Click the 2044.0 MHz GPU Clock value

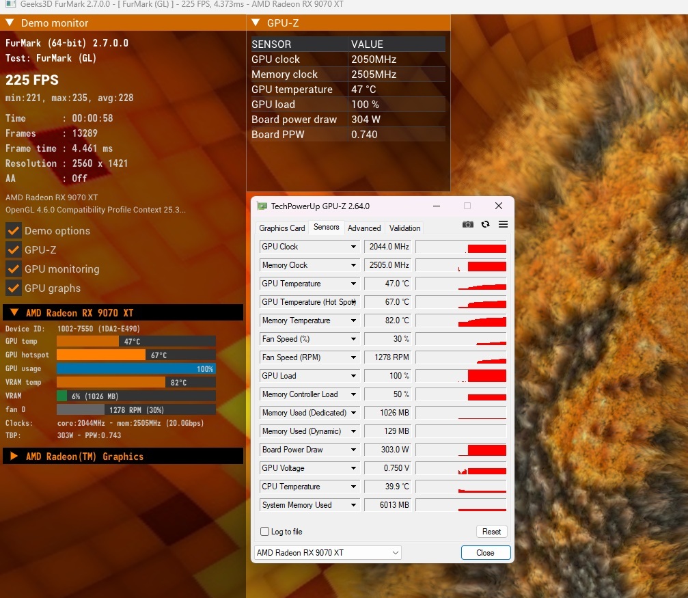tap(388, 247)
